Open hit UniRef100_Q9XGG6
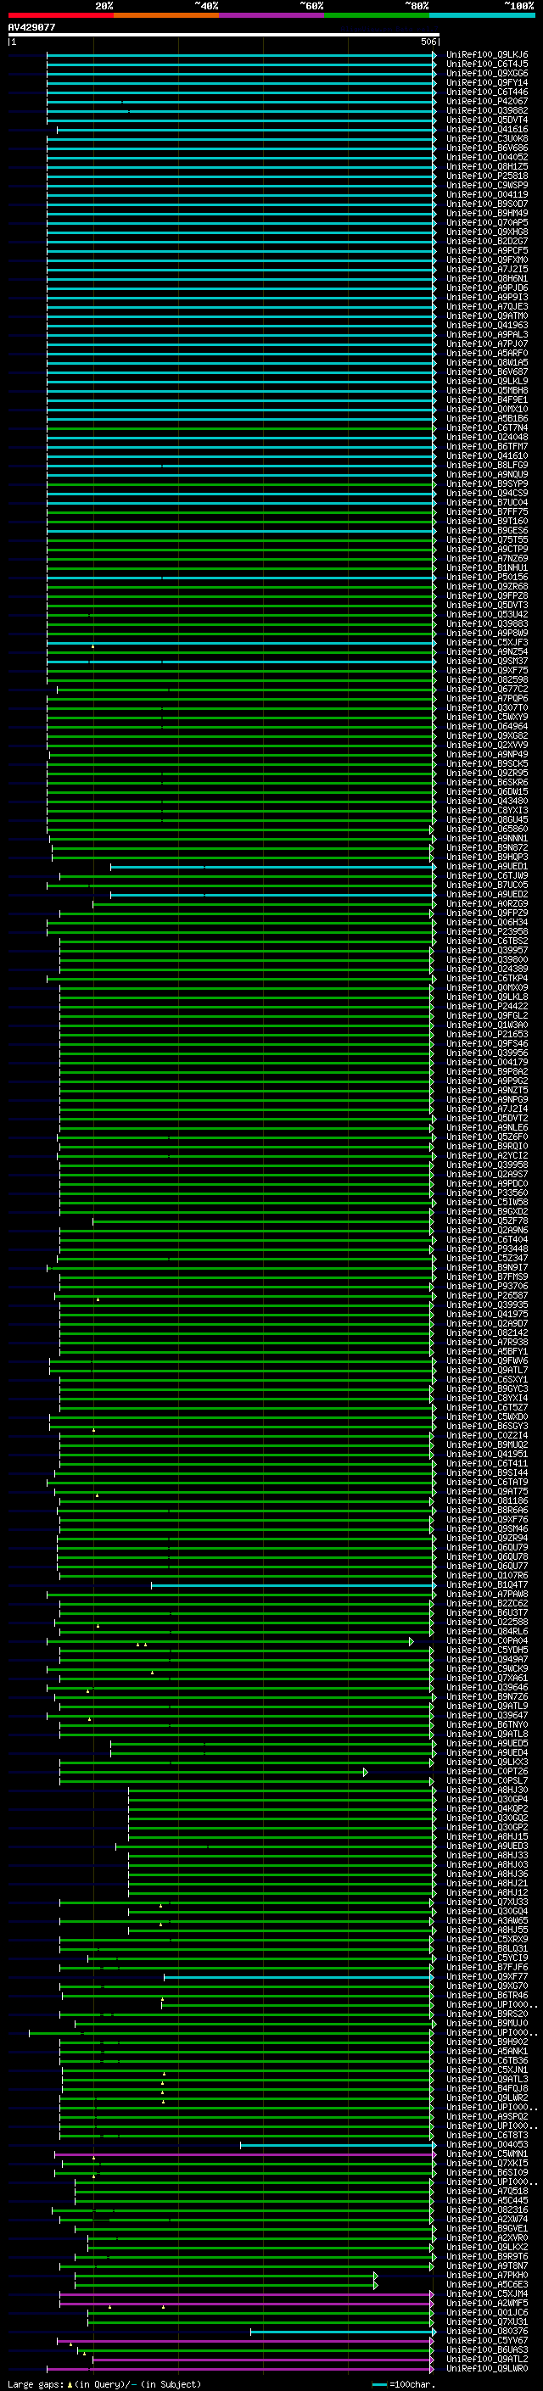This screenshot has width=543, height=2391. pyautogui.click(x=487, y=73)
